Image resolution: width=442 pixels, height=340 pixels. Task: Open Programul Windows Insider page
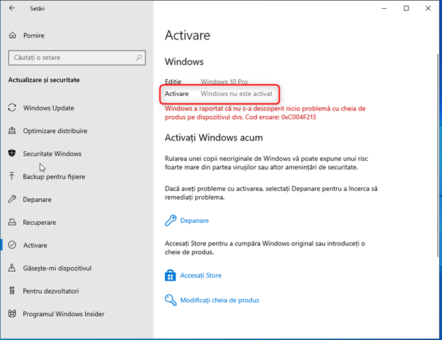(63, 314)
